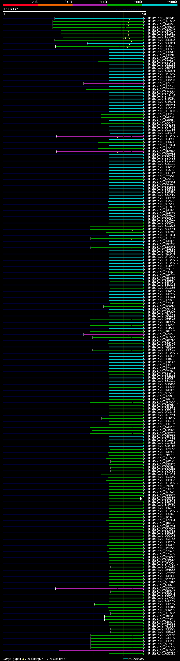Select hit label UniRef100_A5BR54
The height and width of the screenshot is (661, 180).
(x=161, y=105)
